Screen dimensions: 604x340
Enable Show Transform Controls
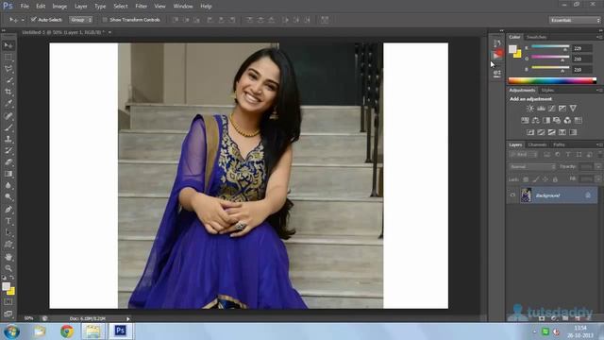coord(105,19)
